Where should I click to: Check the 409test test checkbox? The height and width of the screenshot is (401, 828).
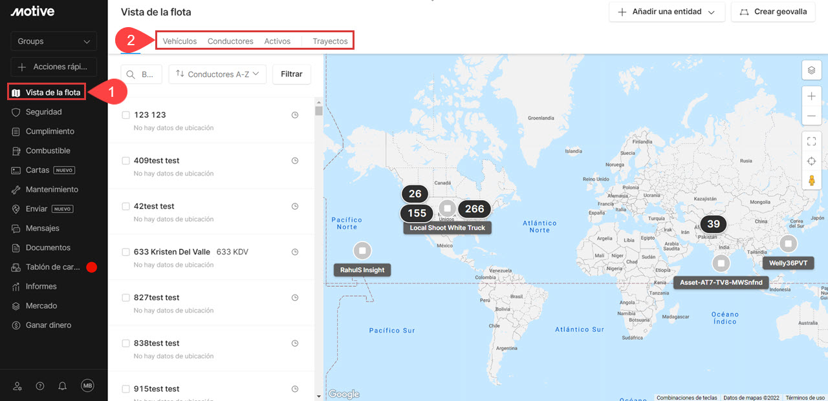[126, 161]
